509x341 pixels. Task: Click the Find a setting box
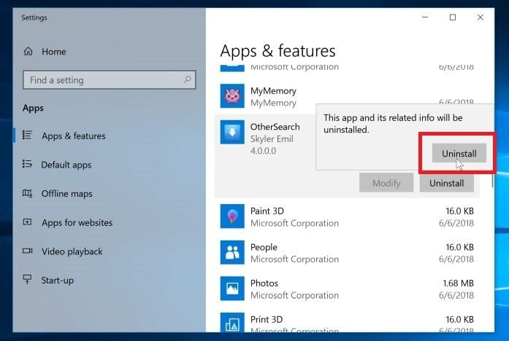point(102,80)
